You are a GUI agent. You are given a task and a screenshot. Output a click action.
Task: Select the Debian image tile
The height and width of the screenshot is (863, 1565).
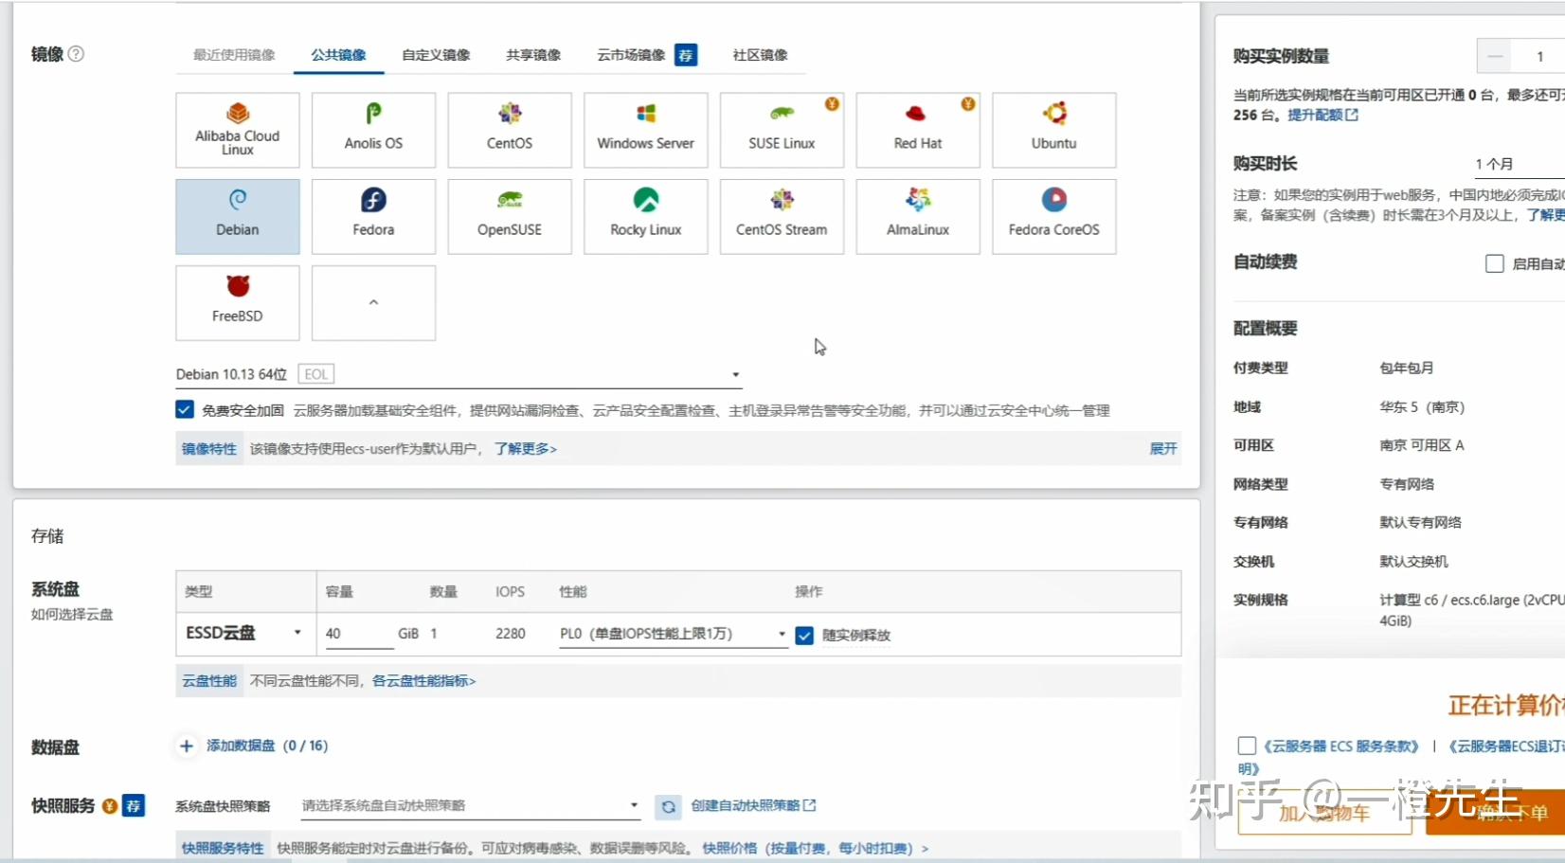pyautogui.click(x=238, y=217)
